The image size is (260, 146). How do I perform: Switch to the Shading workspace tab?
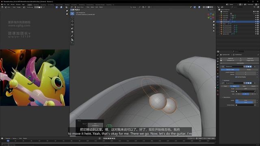[x=67, y=5]
